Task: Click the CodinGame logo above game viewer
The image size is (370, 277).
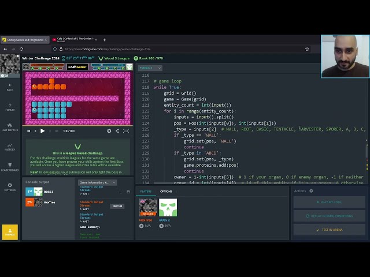Action: click(77, 67)
